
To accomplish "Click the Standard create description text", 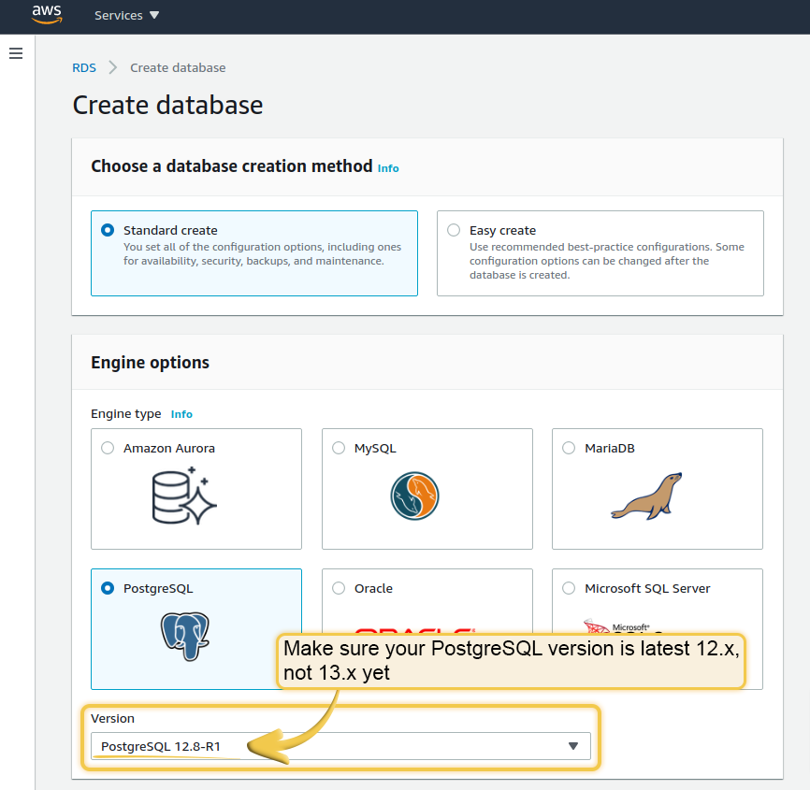I will click(263, 254).
